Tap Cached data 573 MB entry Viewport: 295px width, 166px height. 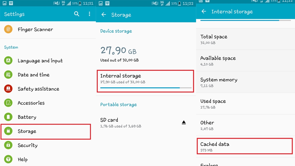tap(245, 146)
